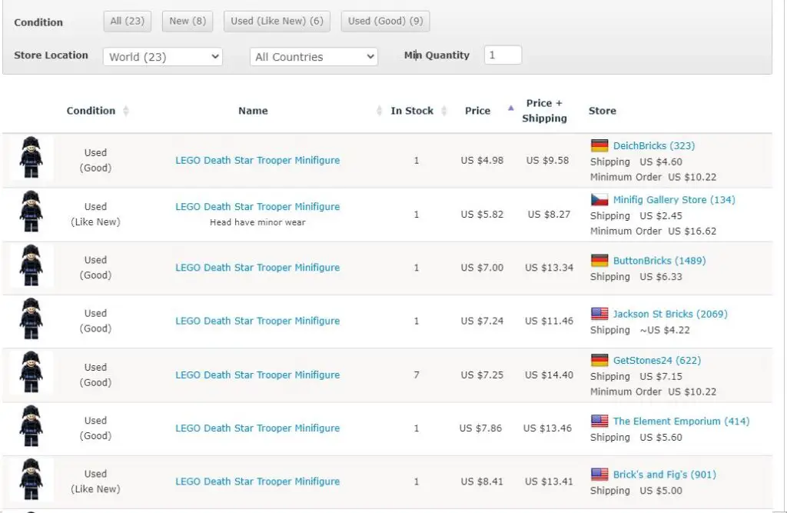Select in-stock quantity 7 for GetStones24

[417, 375]
